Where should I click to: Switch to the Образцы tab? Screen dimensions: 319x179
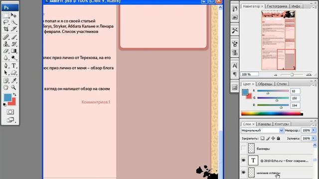click(x=265, y=84)
